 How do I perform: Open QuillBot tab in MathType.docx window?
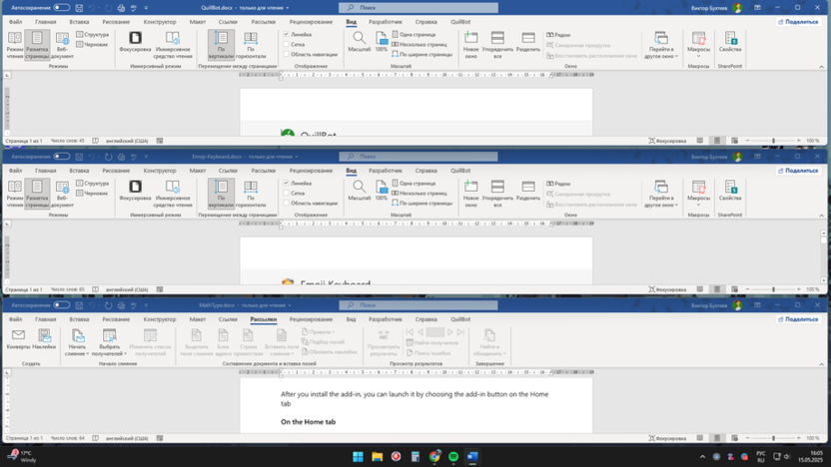[460, 319]
